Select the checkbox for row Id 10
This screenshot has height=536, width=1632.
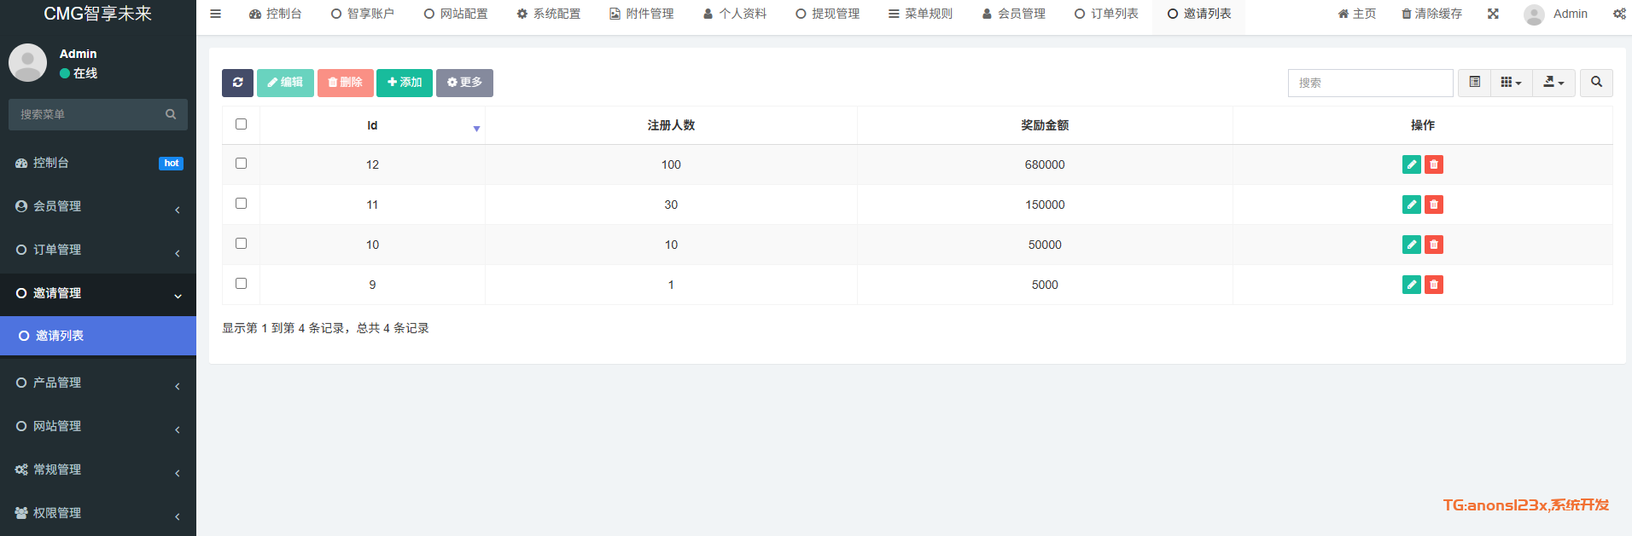click(x=241, y=244)
